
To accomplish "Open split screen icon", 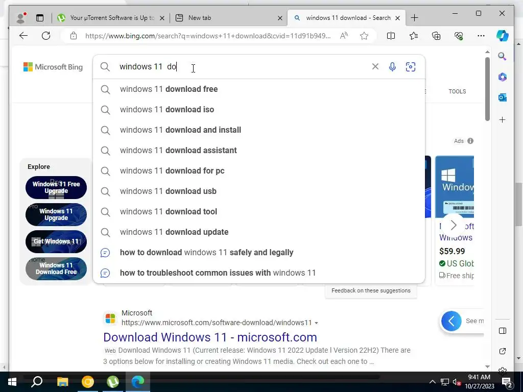I will coord(391,36).
